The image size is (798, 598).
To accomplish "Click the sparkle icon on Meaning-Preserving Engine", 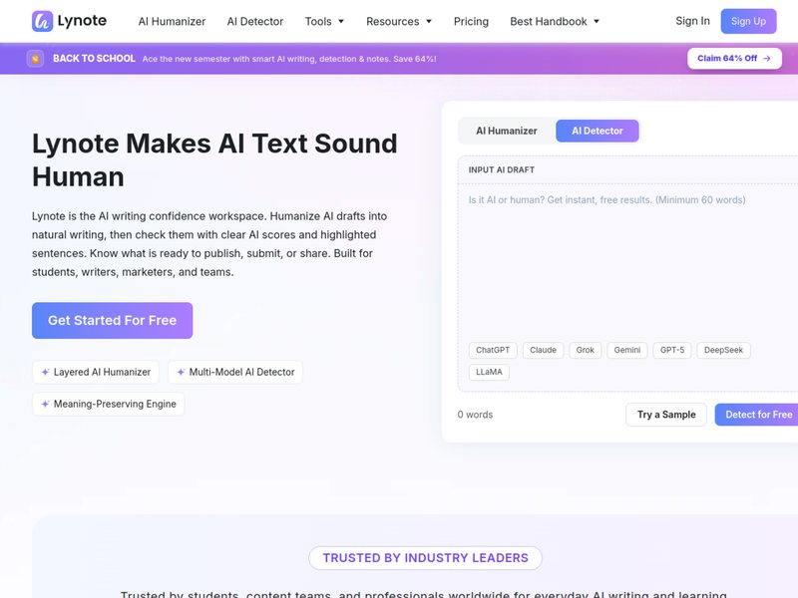I will [x=45, y=404].
